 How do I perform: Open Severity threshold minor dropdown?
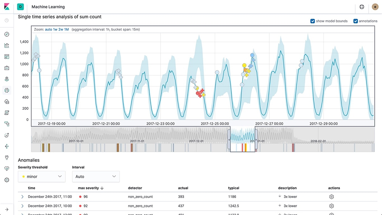coord(42,176)
